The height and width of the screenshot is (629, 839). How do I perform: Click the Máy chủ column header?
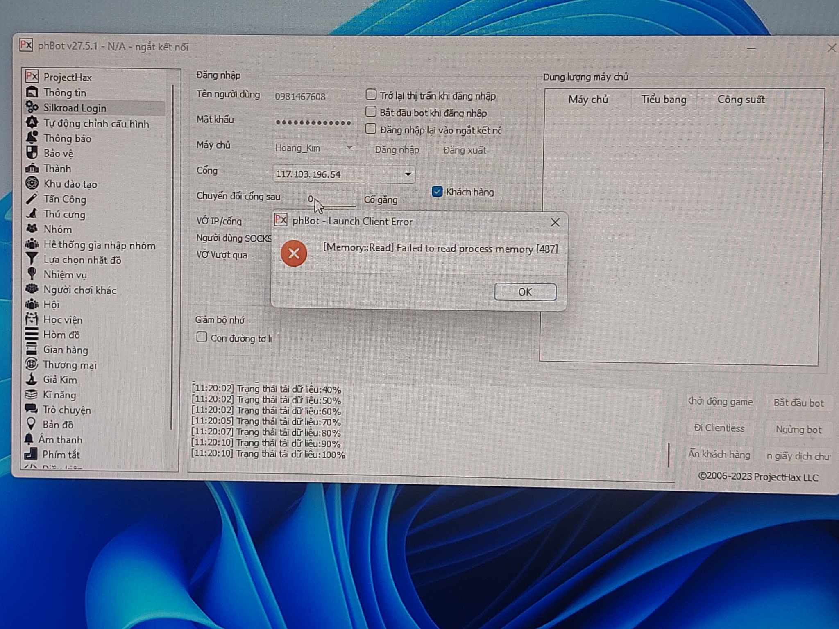pyautogui.click(x=588, y=100)
